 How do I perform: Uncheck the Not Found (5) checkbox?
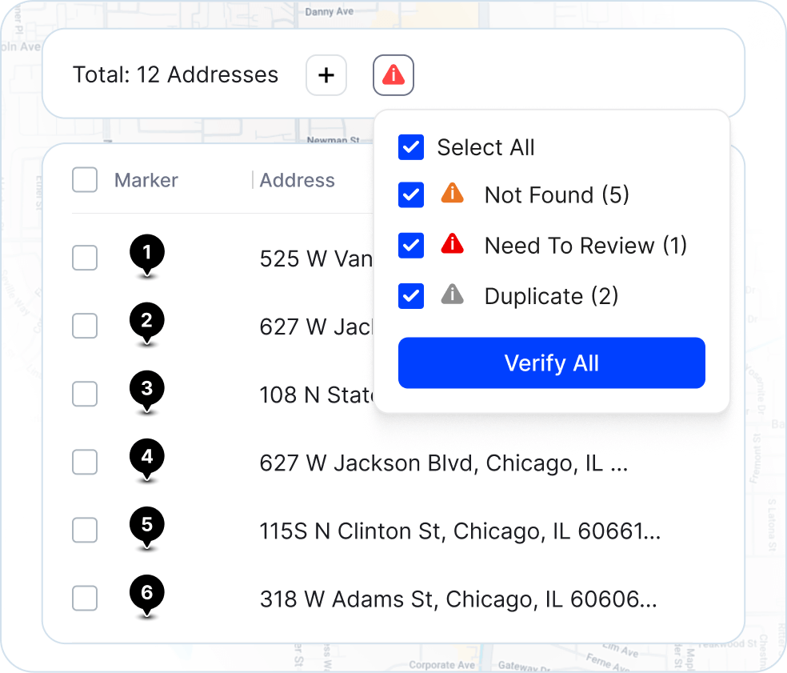410,194
